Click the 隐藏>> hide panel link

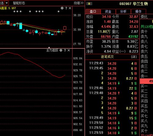[x=79, y=3]
